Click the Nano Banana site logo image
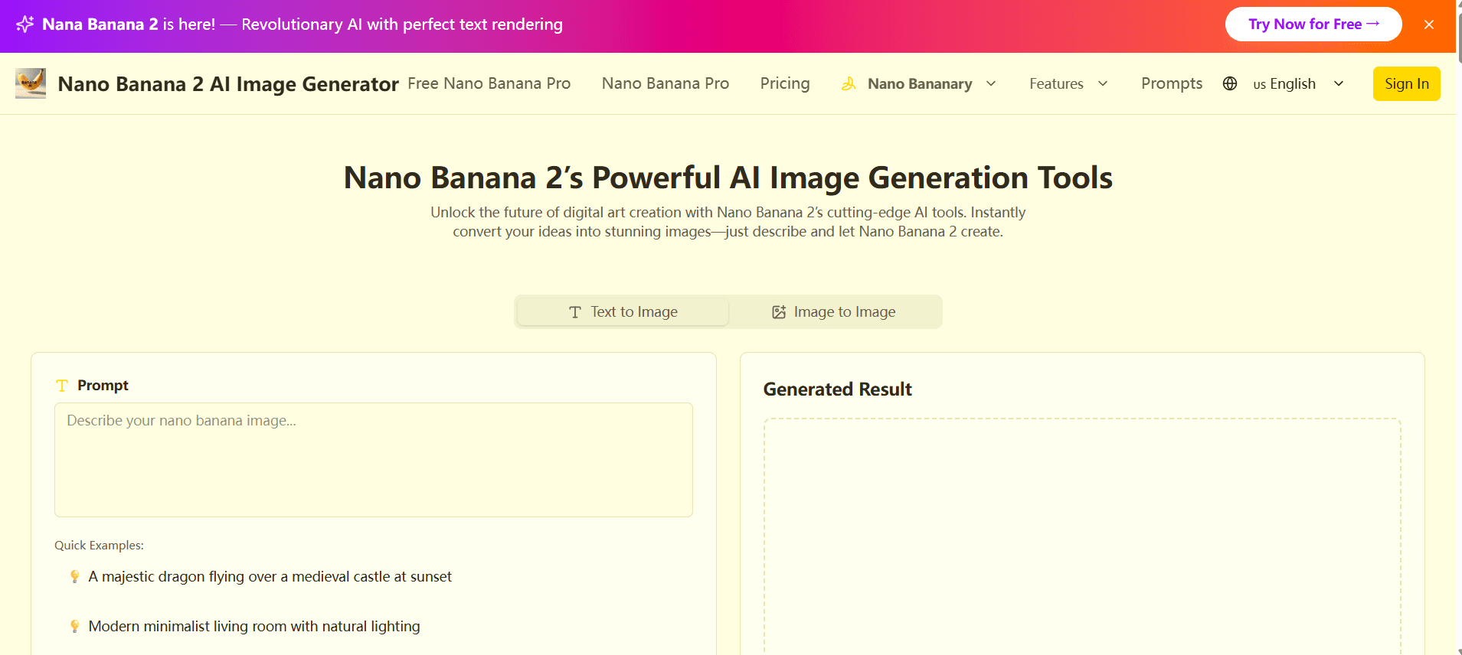Viewport: 1462px width, 655px height. pos(31,83)
